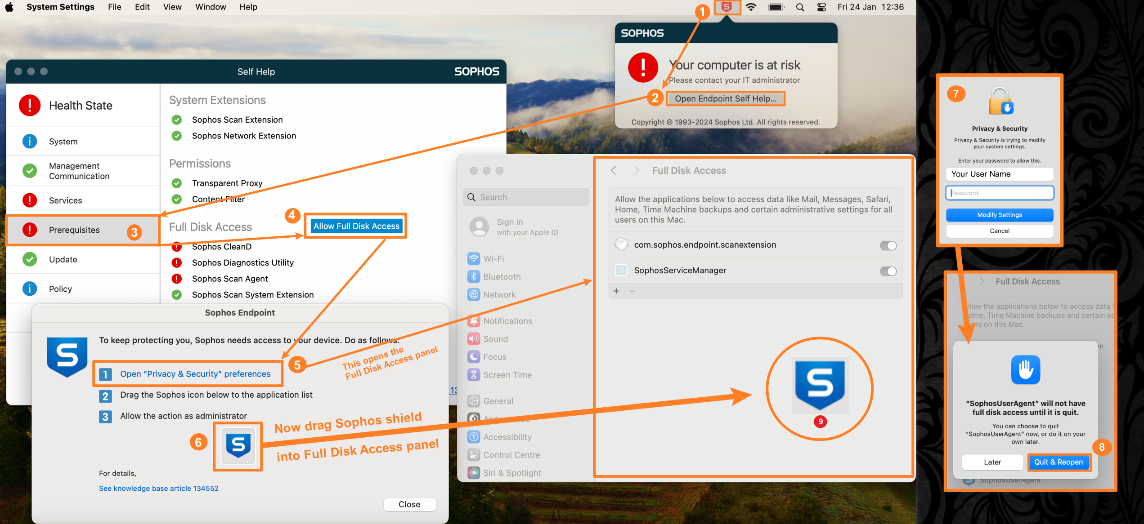The image size is (1144, 524).
Task: Open Privacy & Security preferences link
Action: click(x=195, y=374)
